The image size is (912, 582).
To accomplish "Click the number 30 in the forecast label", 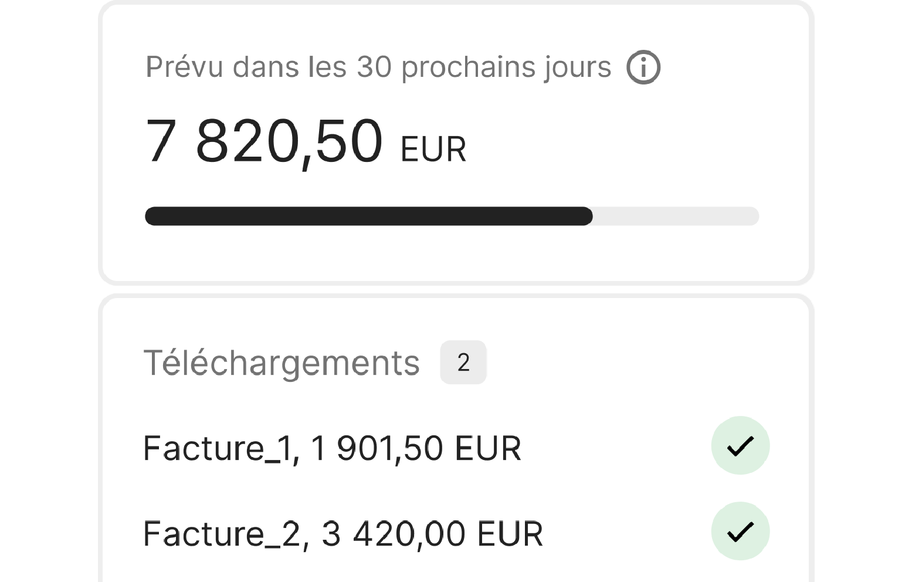I will [374, 67].
